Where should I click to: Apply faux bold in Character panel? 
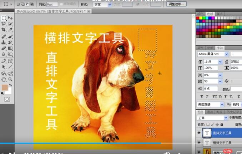[202, 96]
